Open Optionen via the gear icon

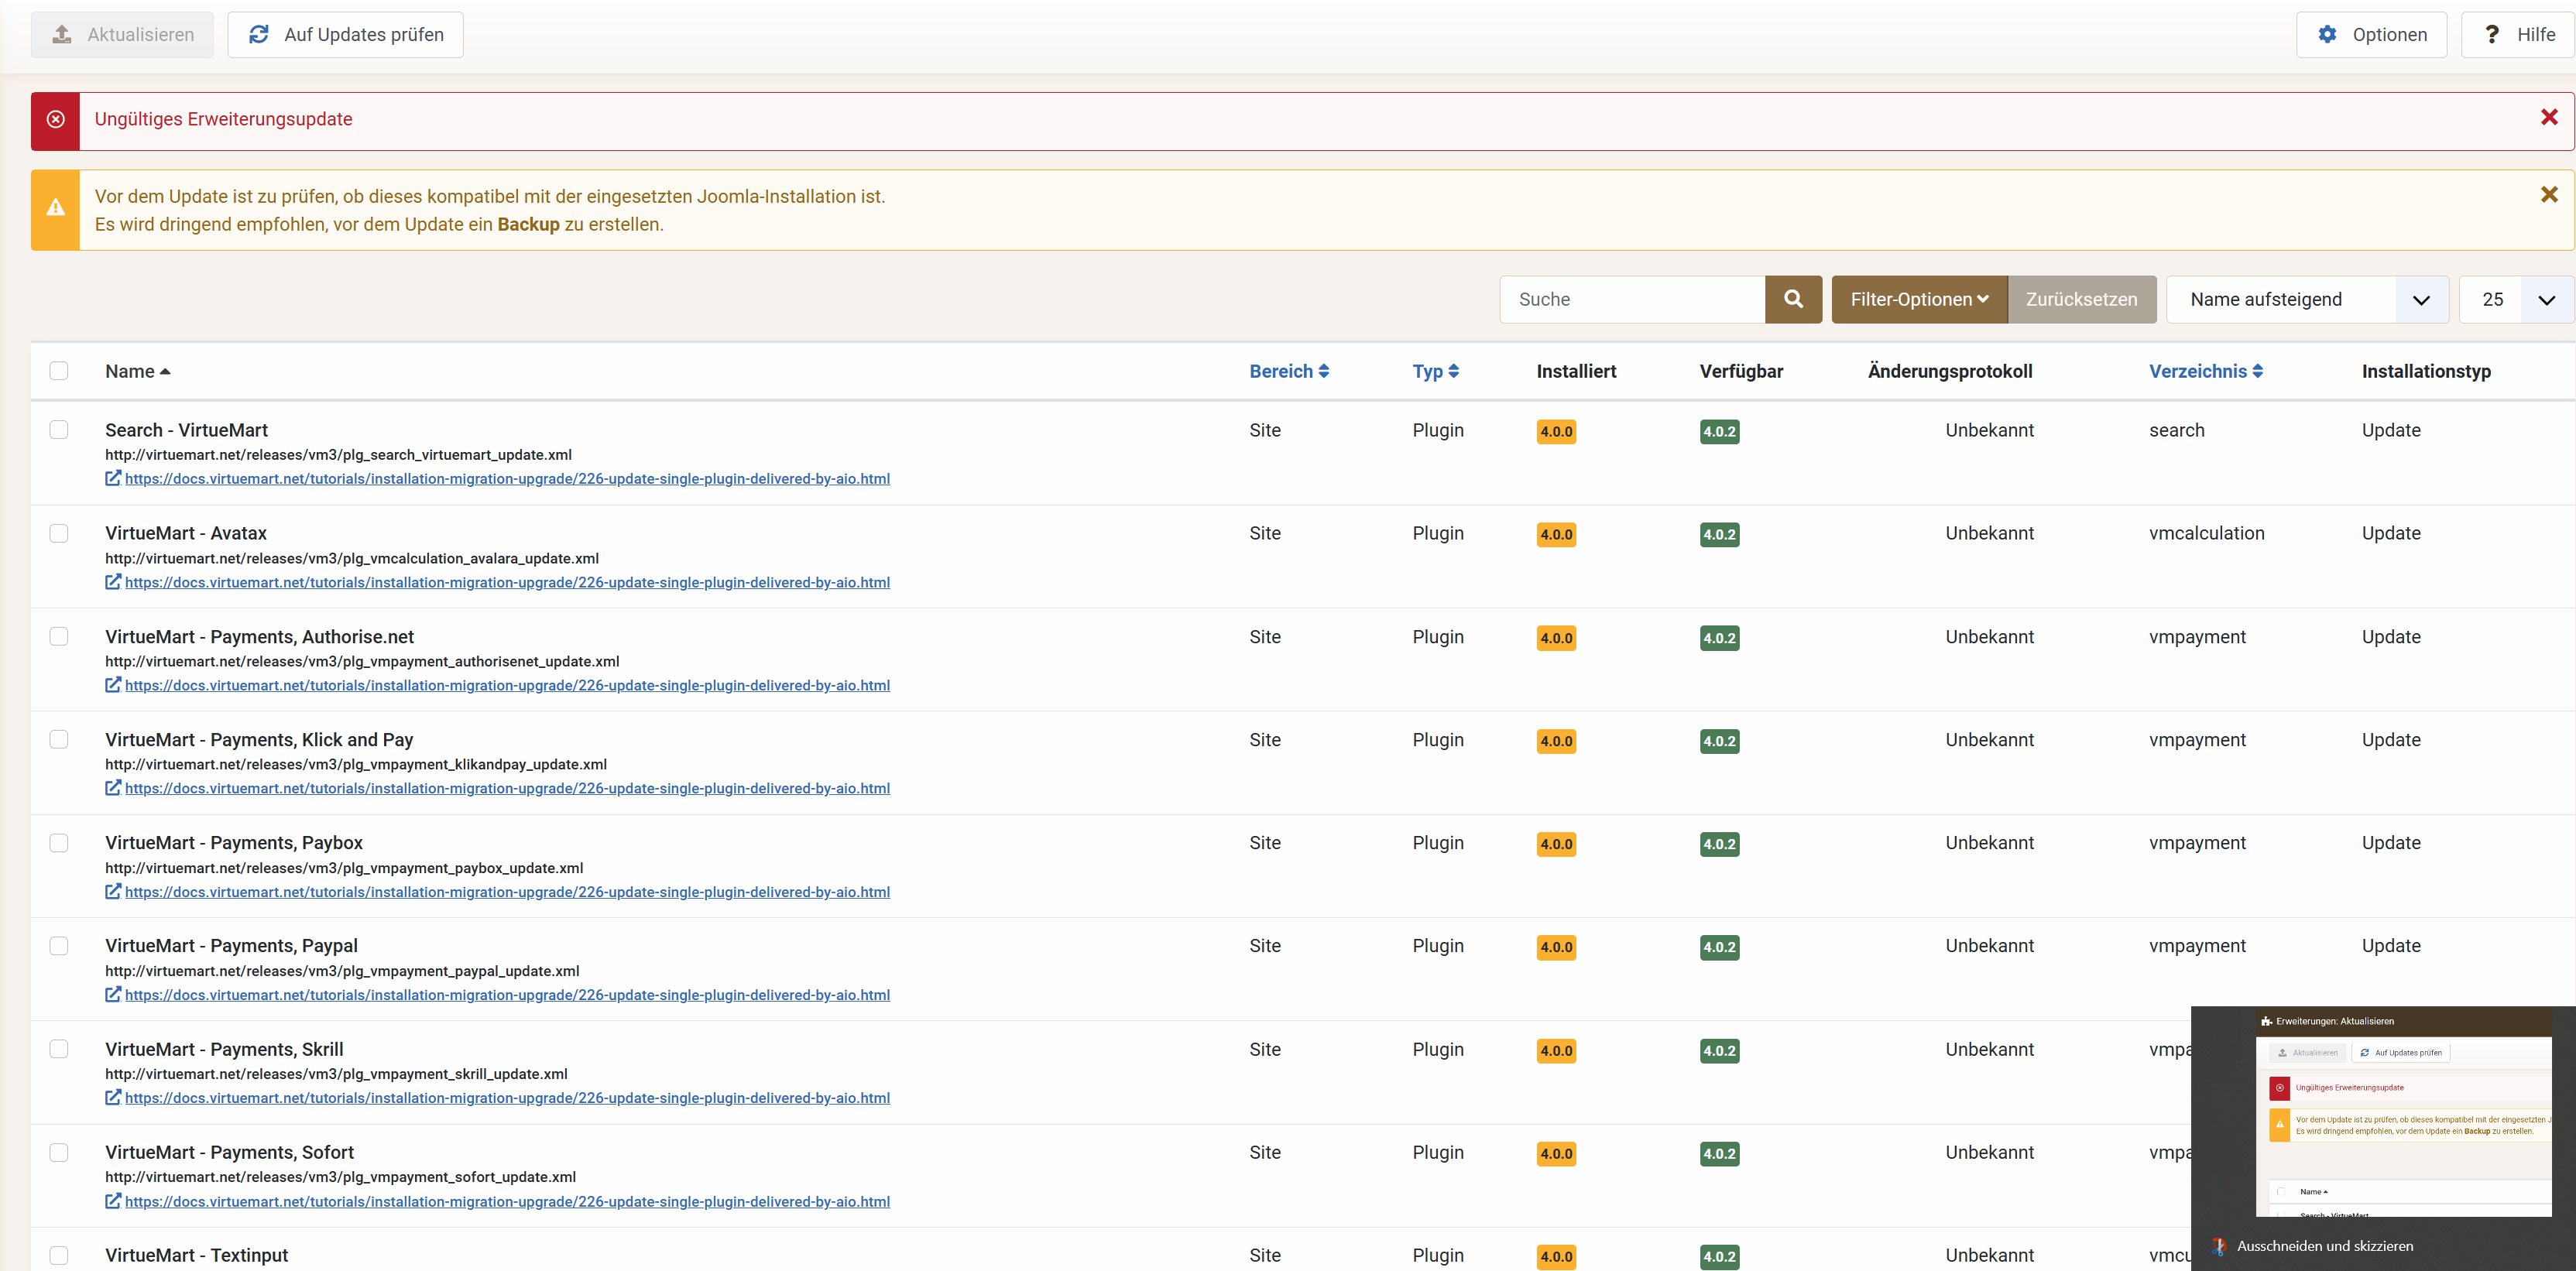(2328, 35)
